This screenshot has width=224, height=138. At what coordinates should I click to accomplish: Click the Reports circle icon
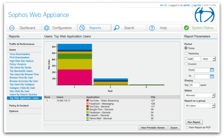82,28
